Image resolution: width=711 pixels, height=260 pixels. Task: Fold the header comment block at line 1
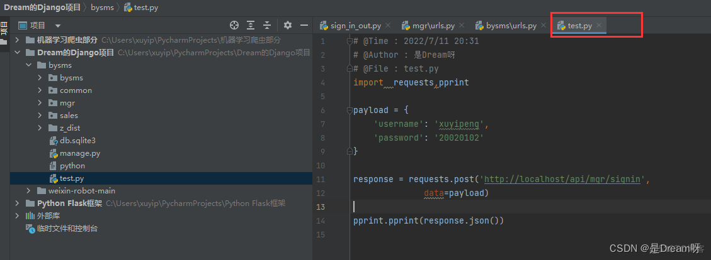350,41
